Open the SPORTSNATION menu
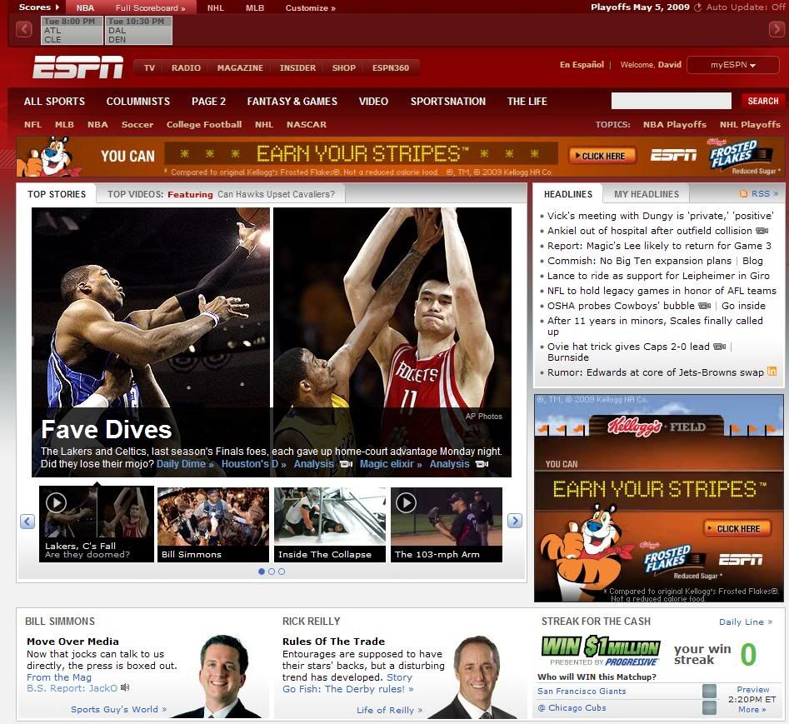789x724 pixels. coord(448,101)
